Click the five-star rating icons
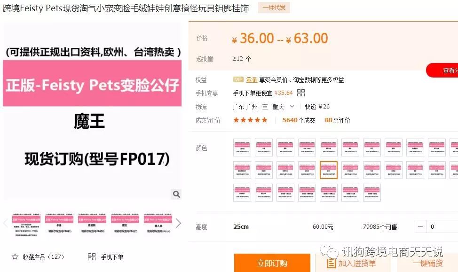The width and height of the screenshot is (458, 272). click(250, 120)
